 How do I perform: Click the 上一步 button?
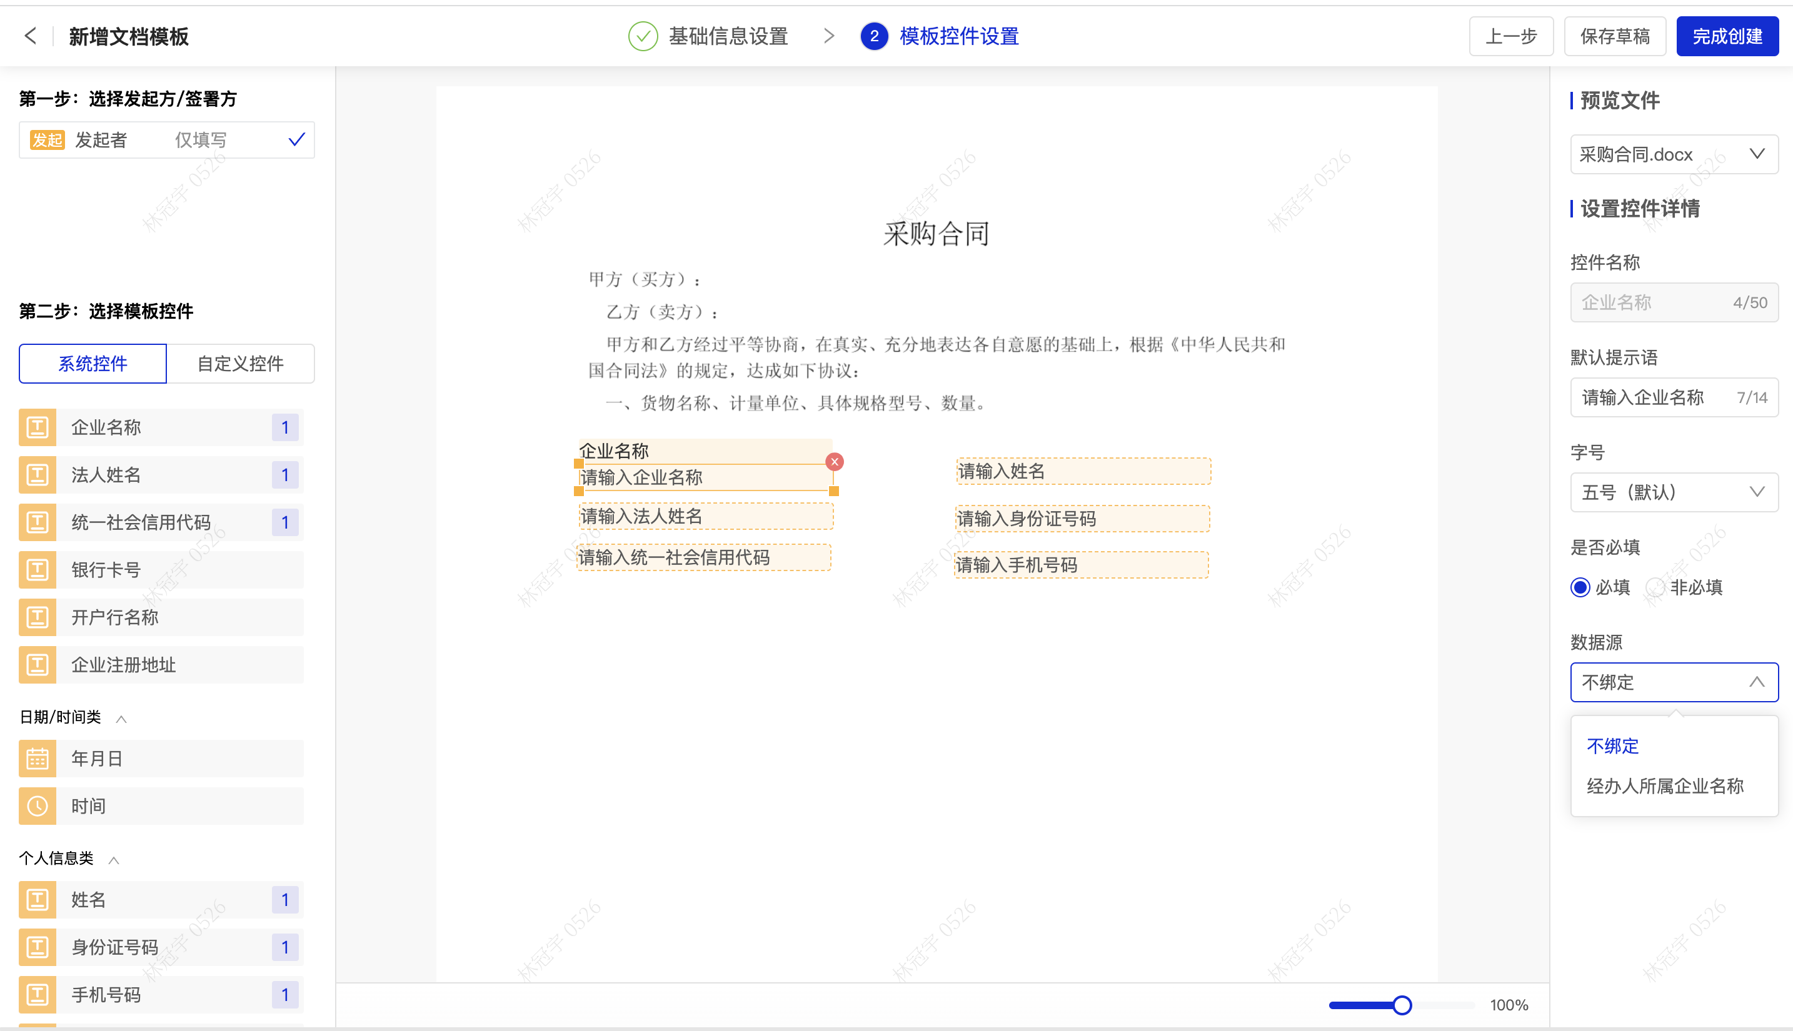(x=1511, y=36)
